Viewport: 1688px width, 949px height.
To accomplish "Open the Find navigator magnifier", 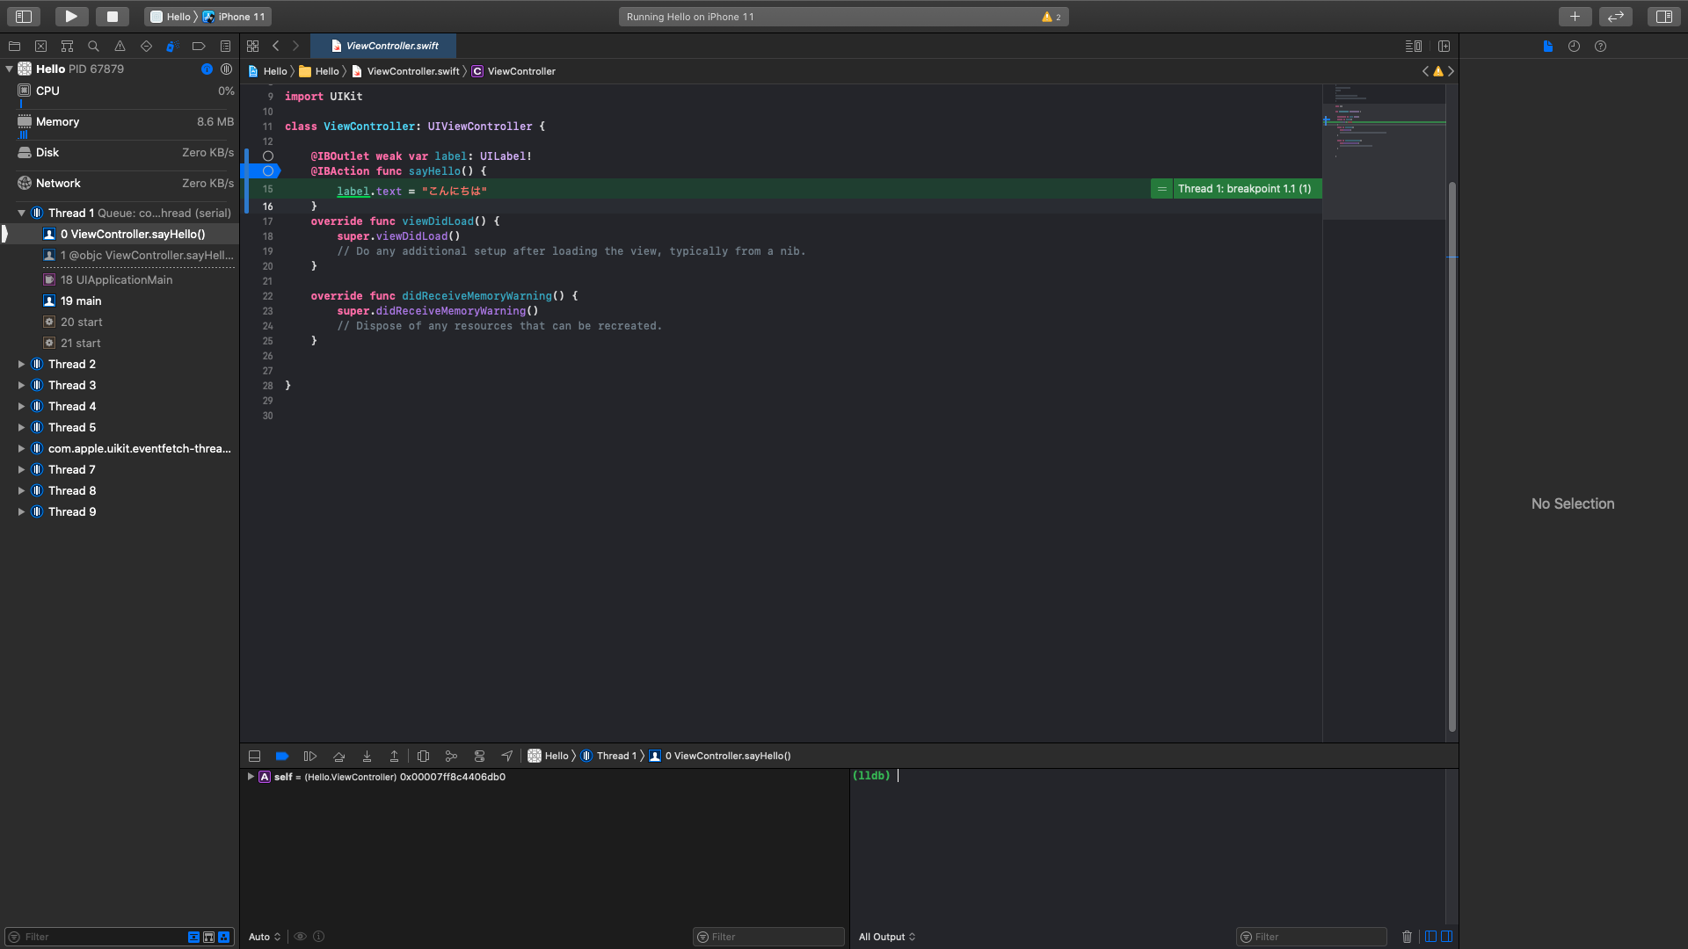I will 93,46.
